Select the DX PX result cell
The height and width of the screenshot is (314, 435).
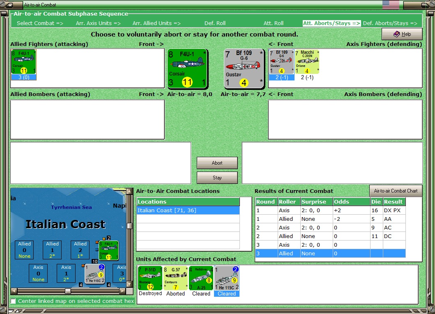pyautogui.click(x=394, y=210)
